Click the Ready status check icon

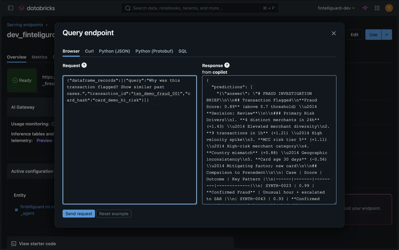tap(15, 80)
